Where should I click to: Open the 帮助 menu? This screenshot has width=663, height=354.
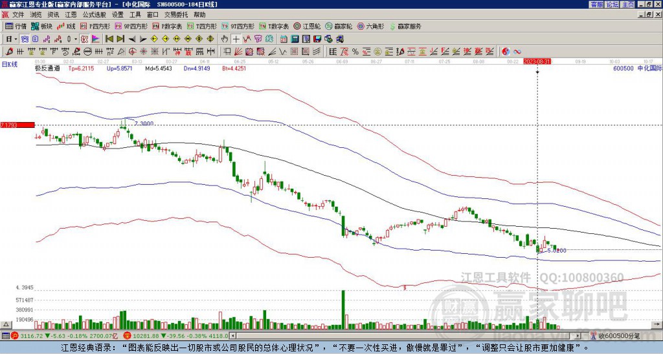[x=199, y=15]
